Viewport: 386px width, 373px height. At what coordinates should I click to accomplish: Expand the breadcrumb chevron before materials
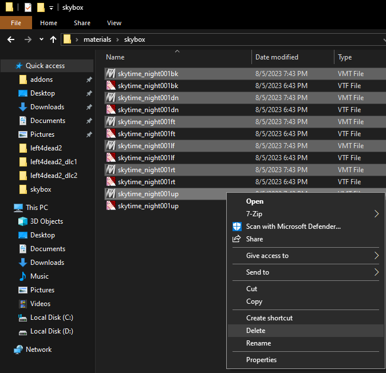click(x=77, y=39)
